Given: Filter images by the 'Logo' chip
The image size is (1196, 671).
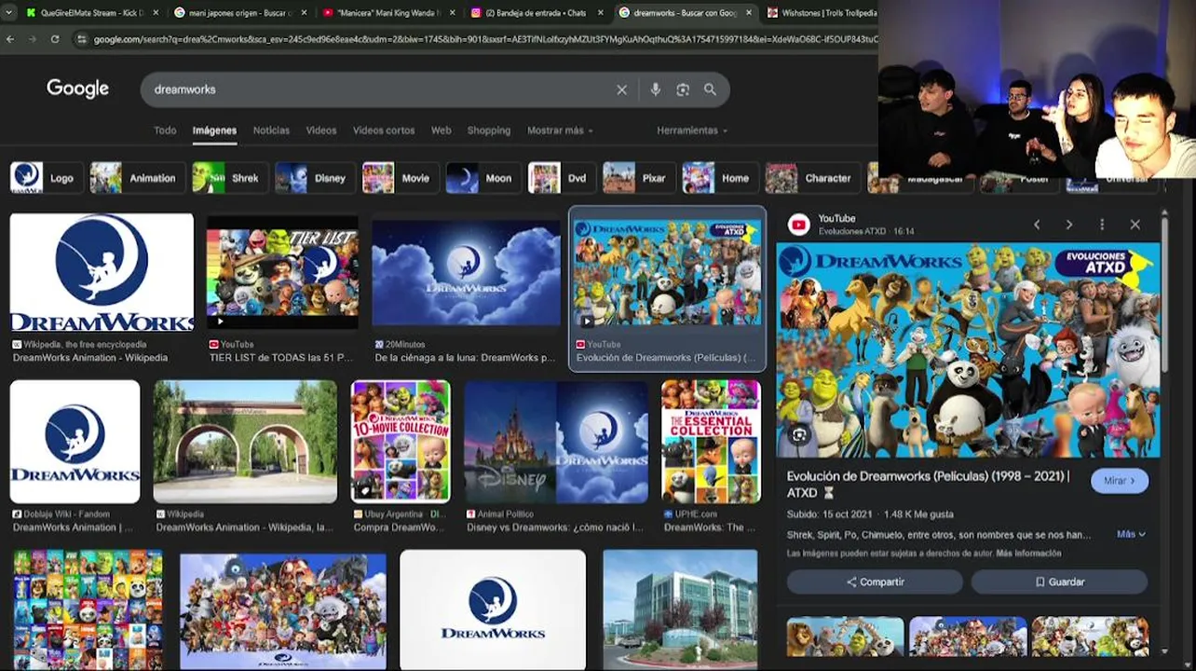Looking at the screenshot, I should click(x=46, y=178).
